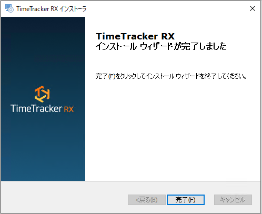Click the disabled キャンセル button
The height and width of the screenshot is (214, 262).
[233, 200]
